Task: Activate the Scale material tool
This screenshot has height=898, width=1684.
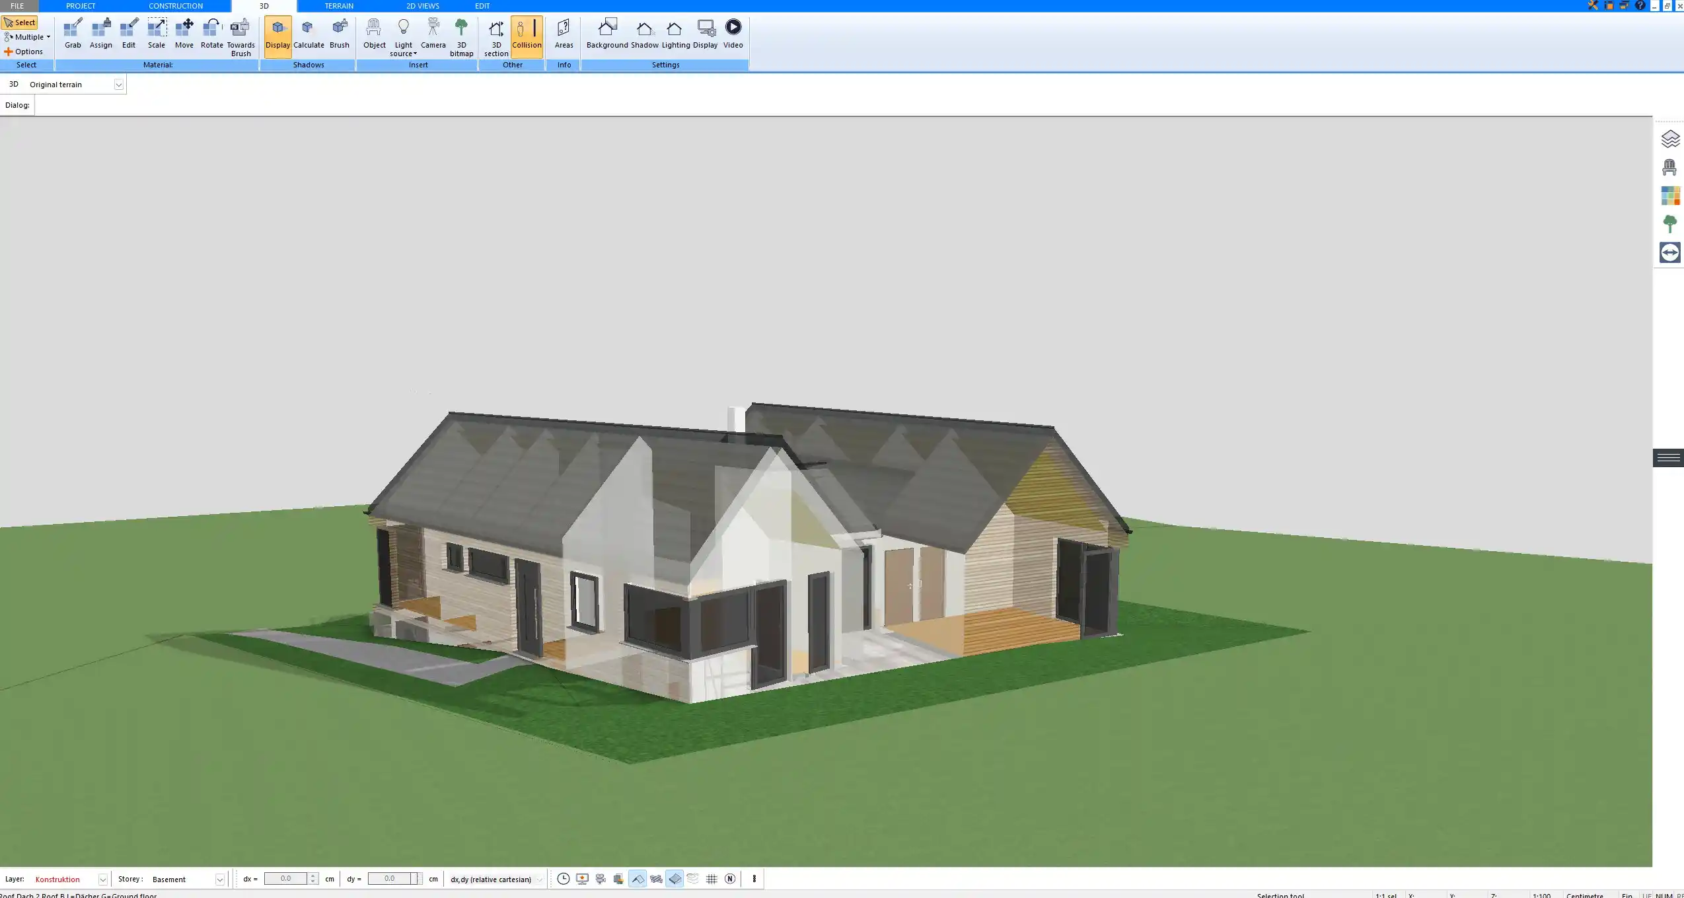Action: [156, 33]
